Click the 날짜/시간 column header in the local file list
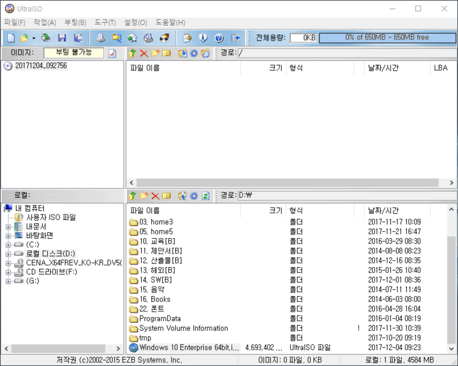Screen dimensions: 458x366 pyautogui.click(x=397, y=210)
